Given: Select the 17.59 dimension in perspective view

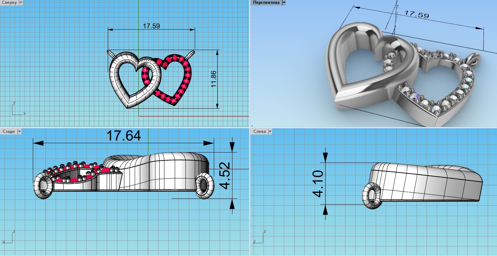Looking at the screenshot, I should [417, 14].
